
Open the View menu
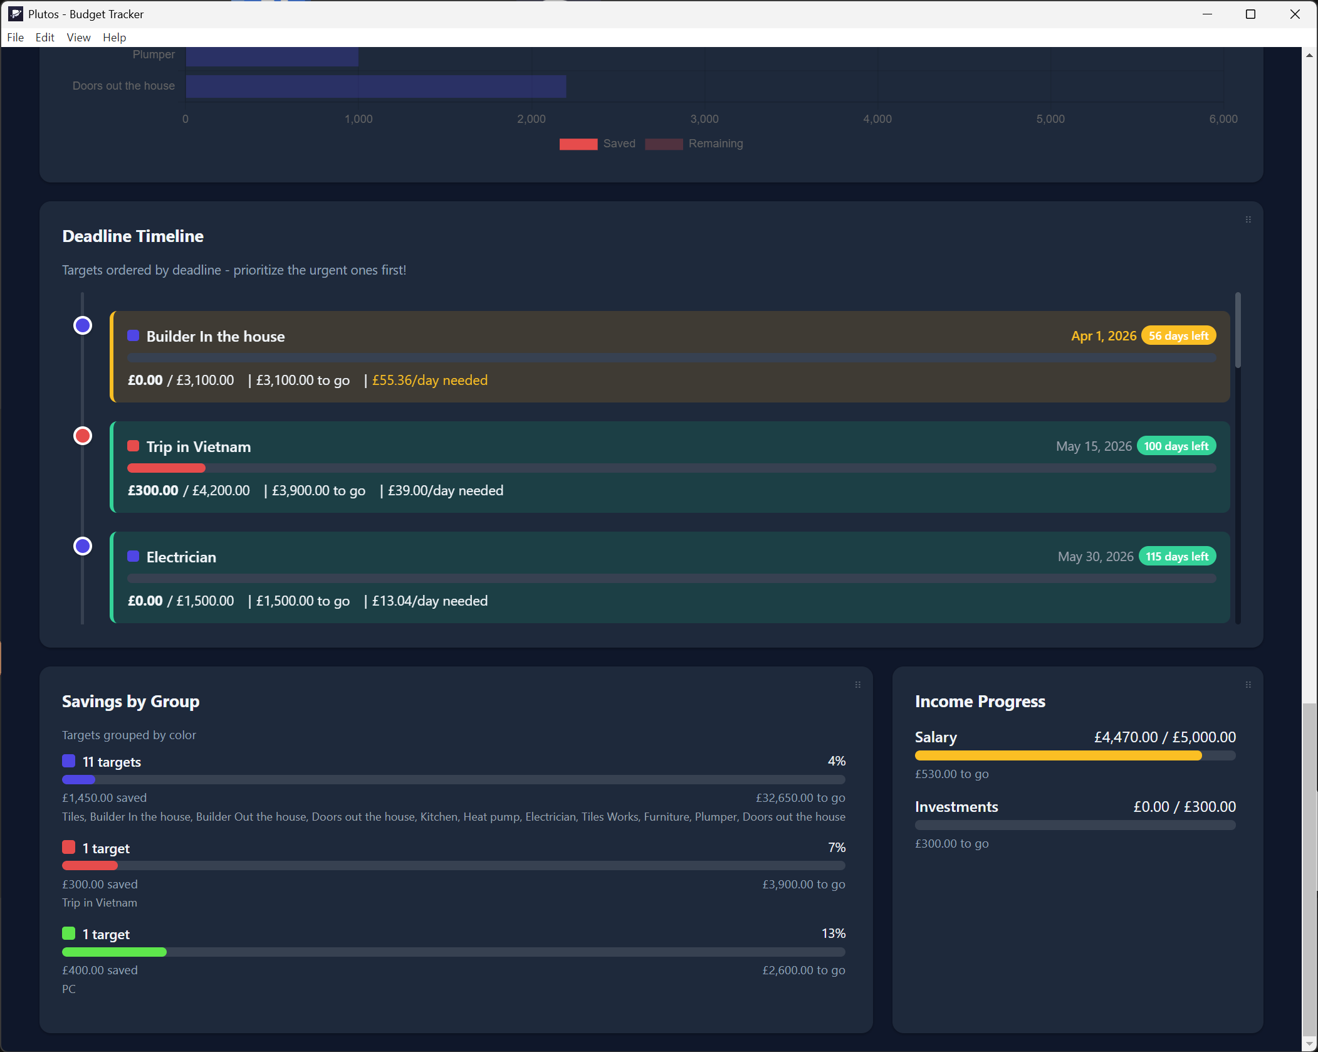click(78, 38)
